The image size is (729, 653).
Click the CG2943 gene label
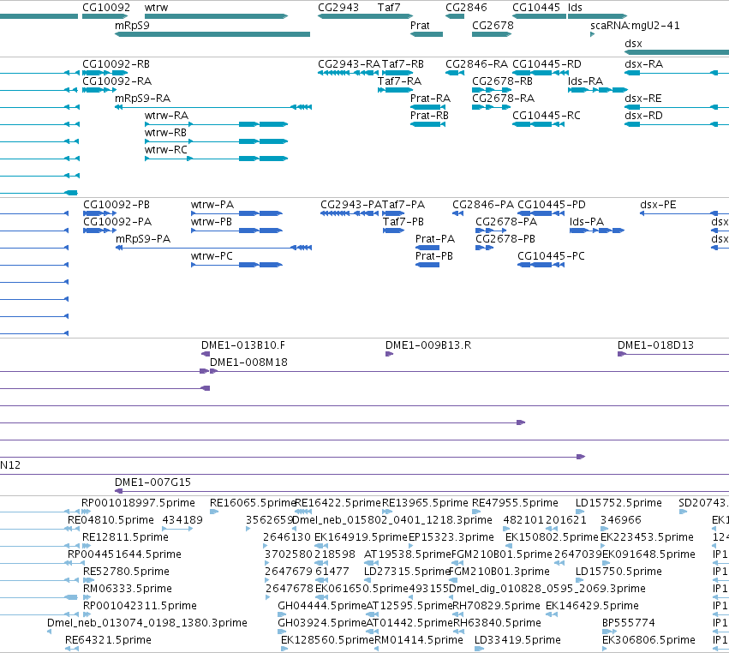pyautogui.click(x=338, y=8)
